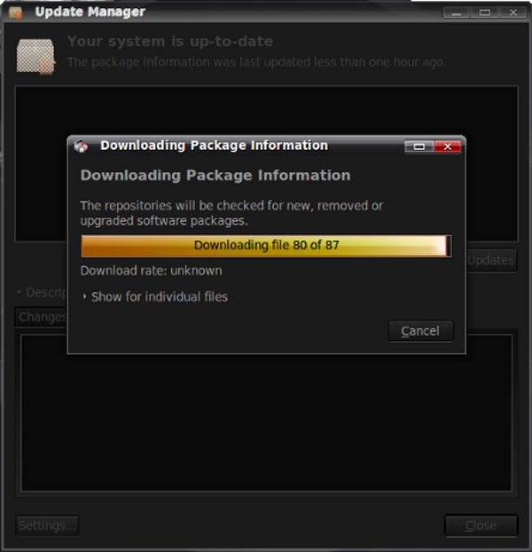The width and height of the screenshot is (532, 552).
Task: Open the Settings... button
Action: tap(47, 525)
